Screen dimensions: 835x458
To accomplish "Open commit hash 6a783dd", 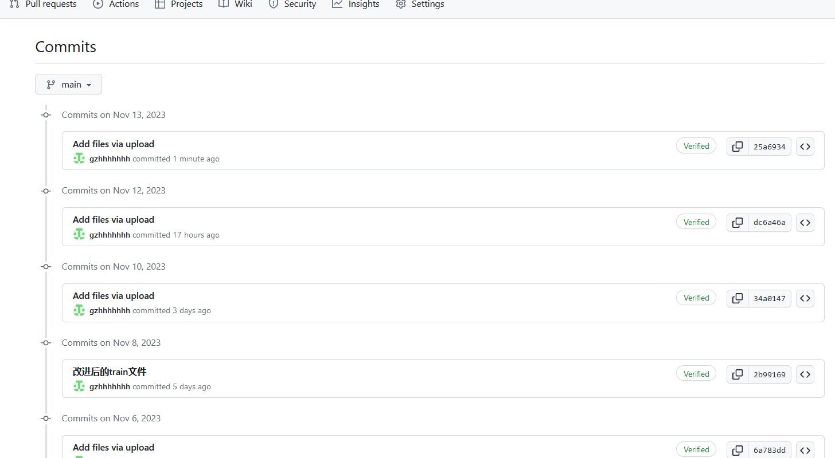I will (770, 450).
